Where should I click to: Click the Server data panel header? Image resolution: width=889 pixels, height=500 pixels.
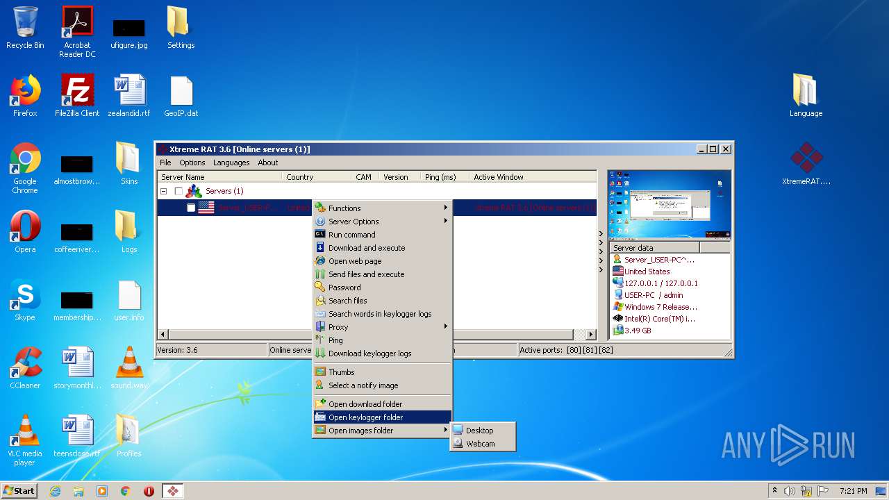click(x=654, y=247)
